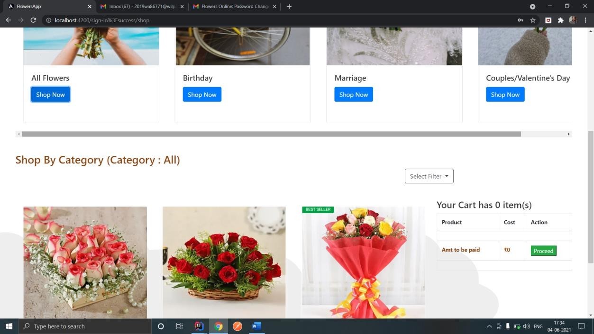Open Chrome's three-dot menu
Image resolution: width=594 pixels, height=334 pixels.
pyautogui.click(x=586, y=20)
